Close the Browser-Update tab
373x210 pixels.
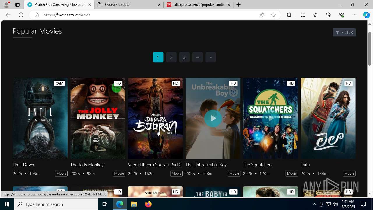[x=159, y=5]
